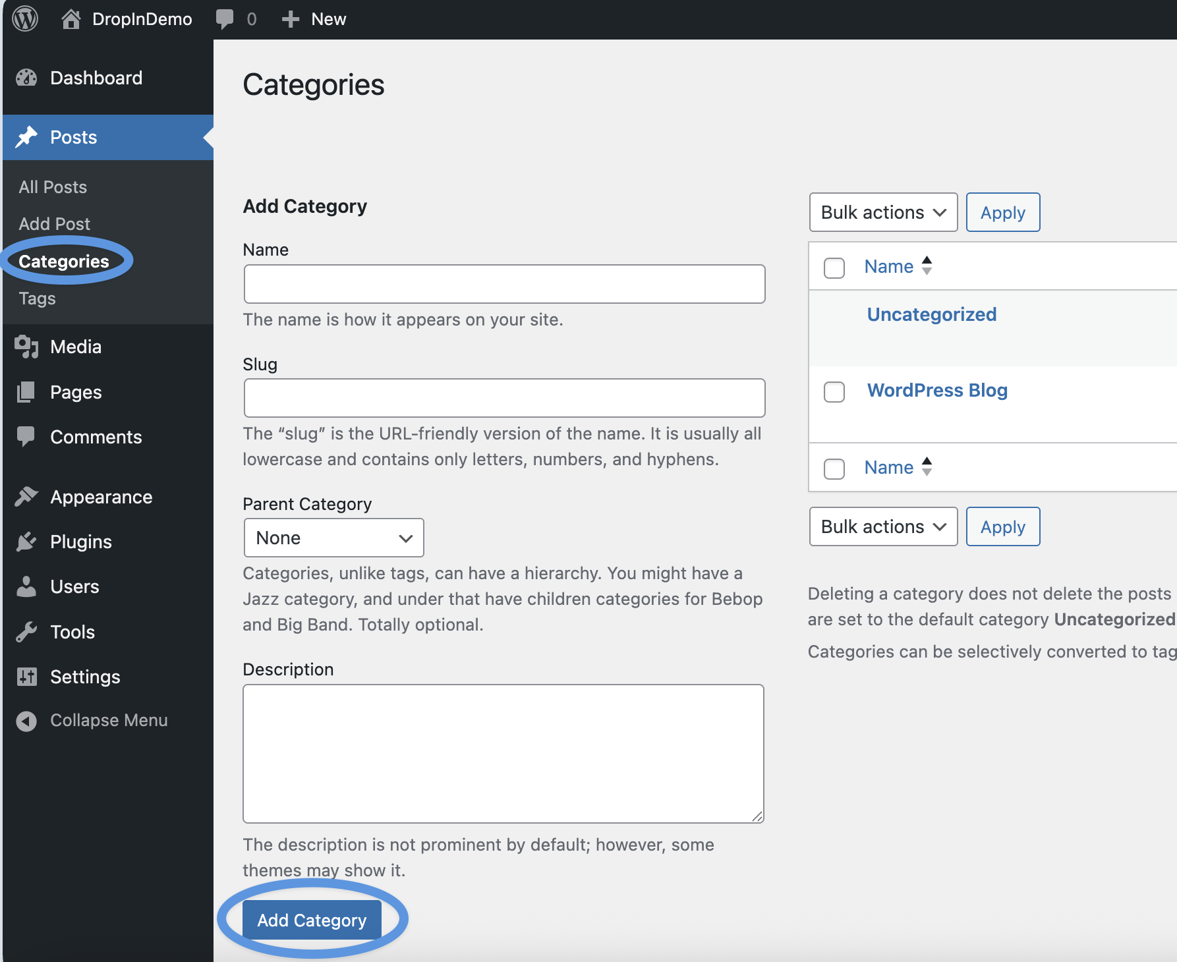
Task: Open Comments via the speech bubble icon
Action: click(25, 436)
